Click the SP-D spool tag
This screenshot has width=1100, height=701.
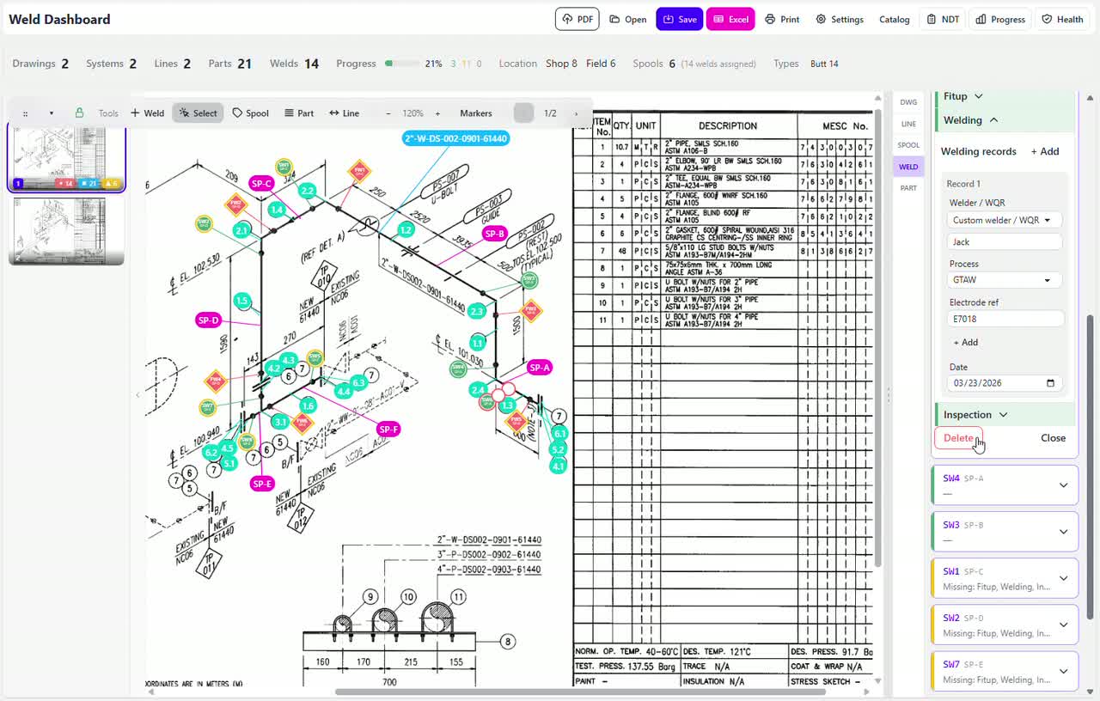click(x=209, y=320)
